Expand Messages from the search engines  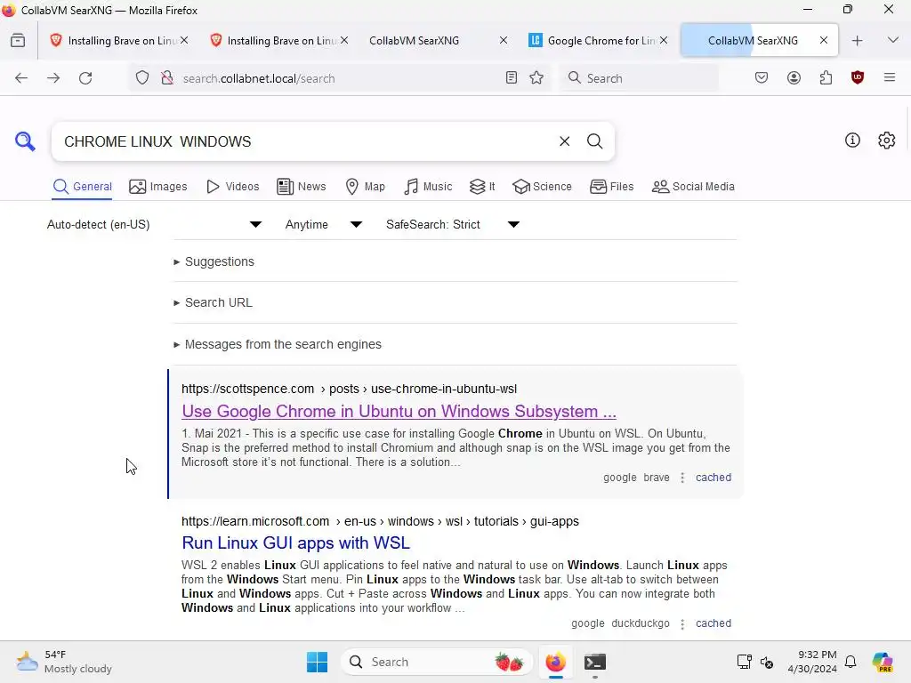278,344
